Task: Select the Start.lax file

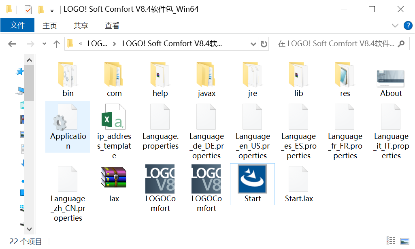Action: pyautogui.click(x=298, y=184)
